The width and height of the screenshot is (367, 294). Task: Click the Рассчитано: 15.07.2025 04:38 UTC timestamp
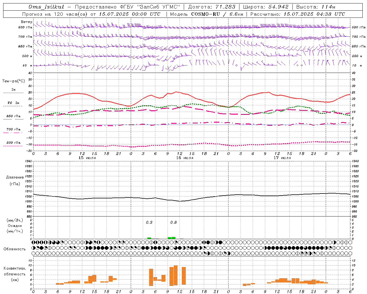click(298, 14)
